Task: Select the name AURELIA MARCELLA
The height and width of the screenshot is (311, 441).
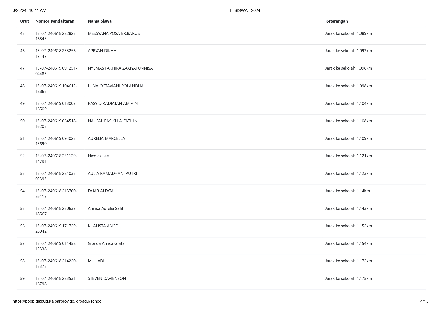Action: pos(106,138)
